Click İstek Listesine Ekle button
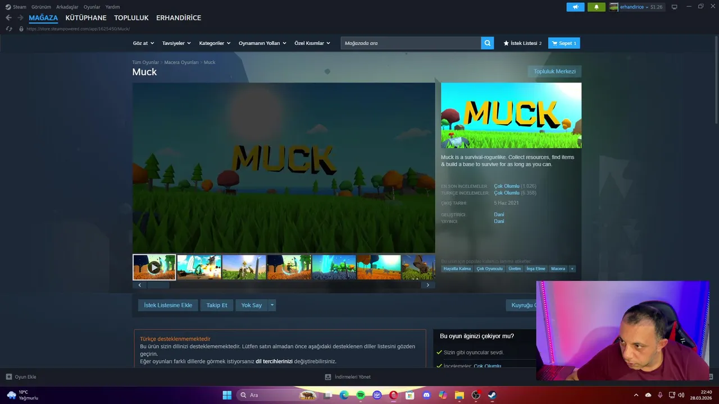This screenshot has height=404, width=719. coord(168,305)
